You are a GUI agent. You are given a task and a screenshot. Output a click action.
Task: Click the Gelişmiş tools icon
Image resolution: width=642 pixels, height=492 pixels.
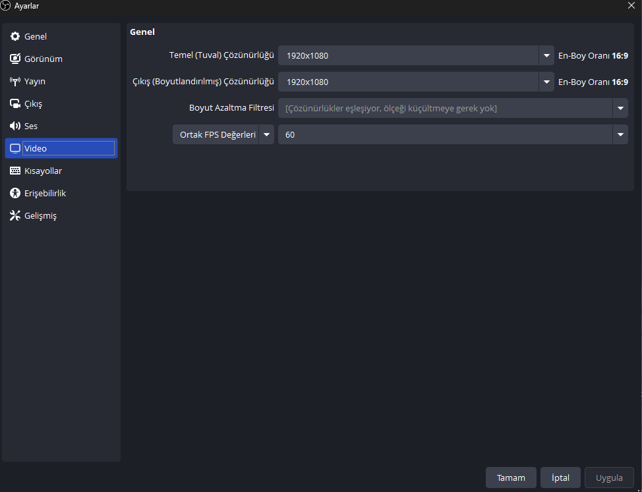click(15, 215)
